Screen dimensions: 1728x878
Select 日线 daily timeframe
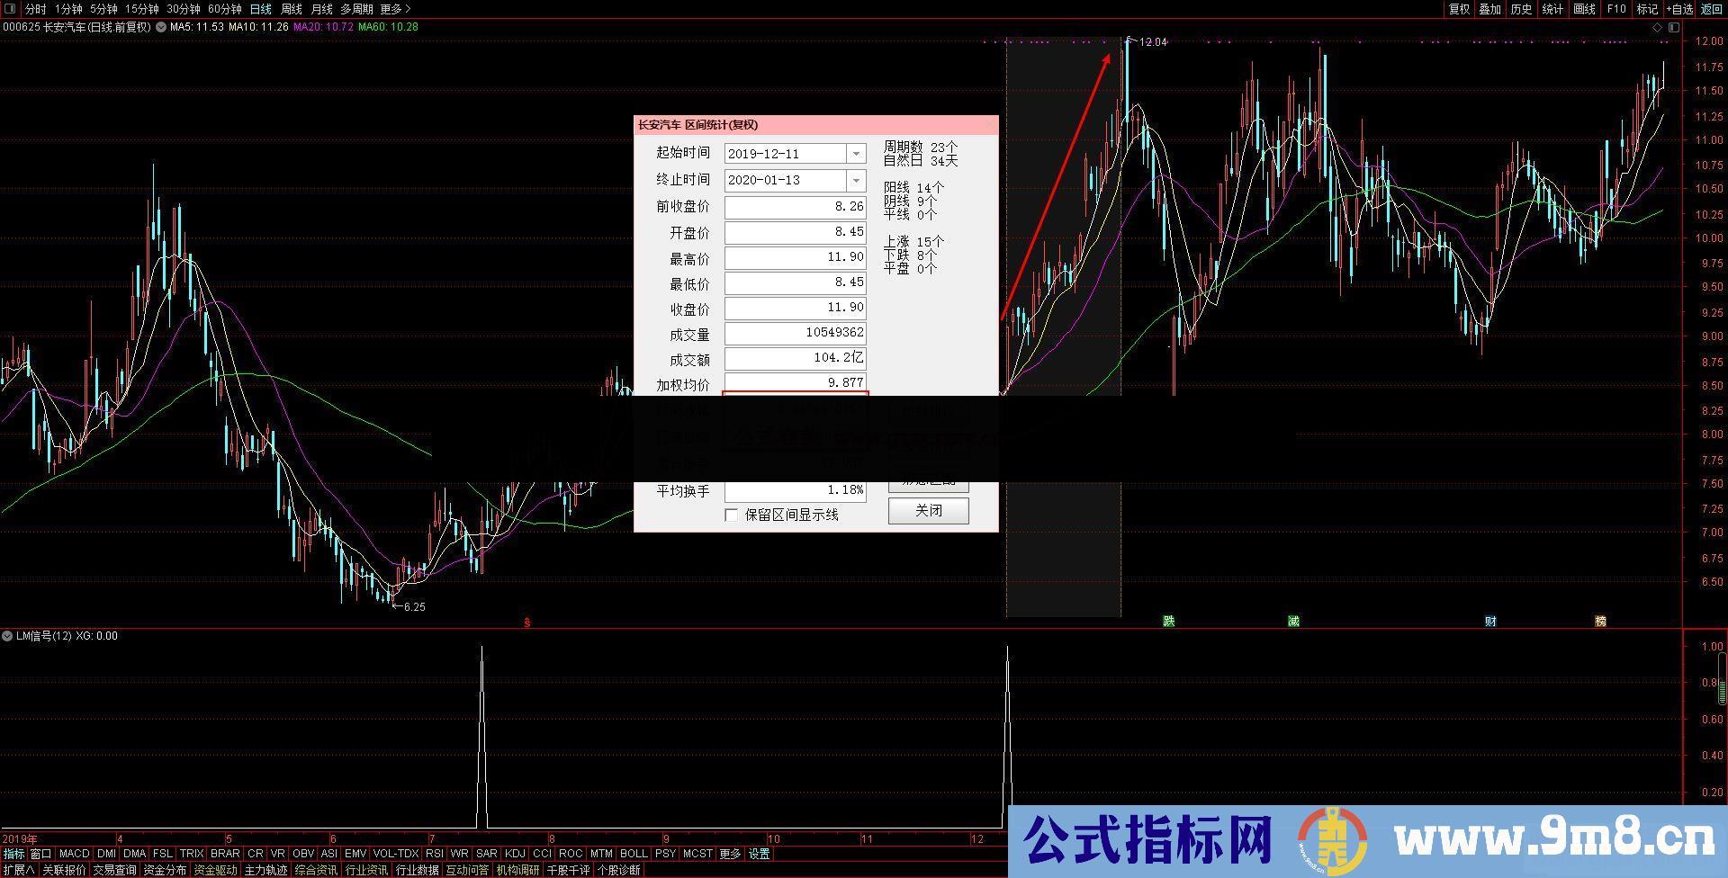point(261,9)
